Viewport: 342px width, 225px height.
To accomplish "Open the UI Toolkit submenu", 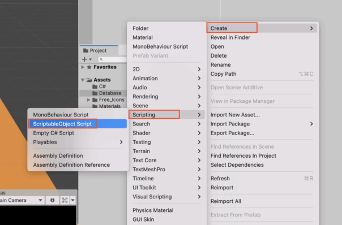I will (166, 188).
